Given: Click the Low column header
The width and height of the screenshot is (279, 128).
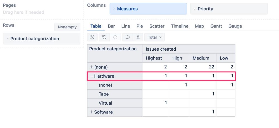Looking at the screenshot, I should click(226, 58).
